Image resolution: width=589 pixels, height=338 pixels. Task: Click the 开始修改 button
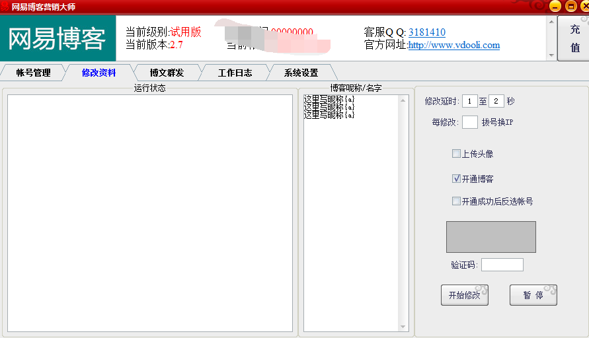tap(465, 295)
